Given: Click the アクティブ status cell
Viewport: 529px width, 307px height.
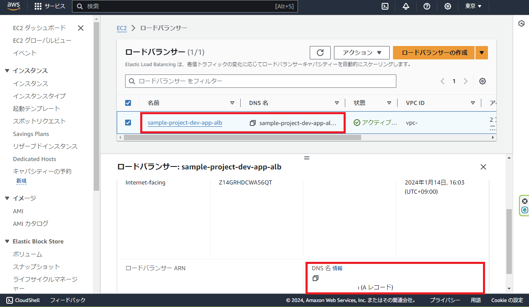Looking at the screenshot, I should 376,123.
